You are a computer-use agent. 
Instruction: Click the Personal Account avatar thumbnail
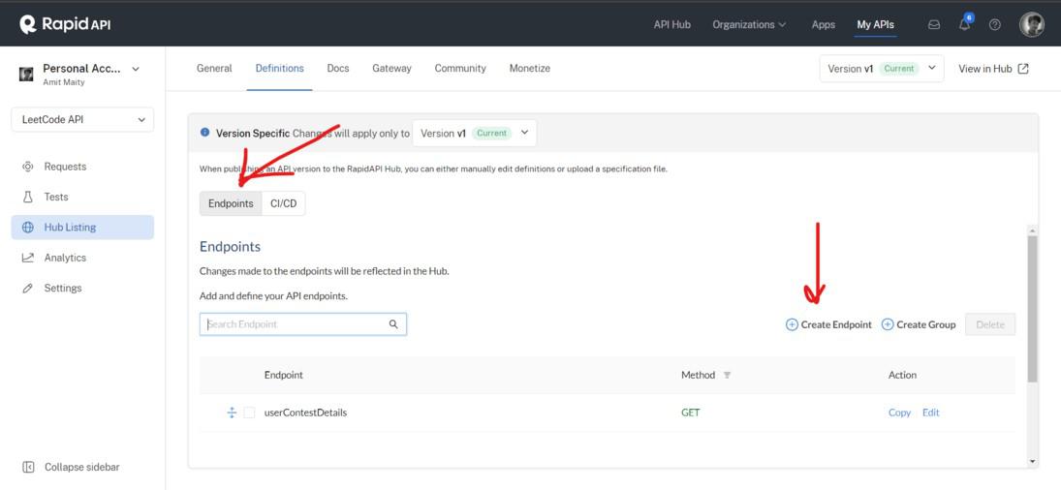pyautogui.click(x=26, y=74)
